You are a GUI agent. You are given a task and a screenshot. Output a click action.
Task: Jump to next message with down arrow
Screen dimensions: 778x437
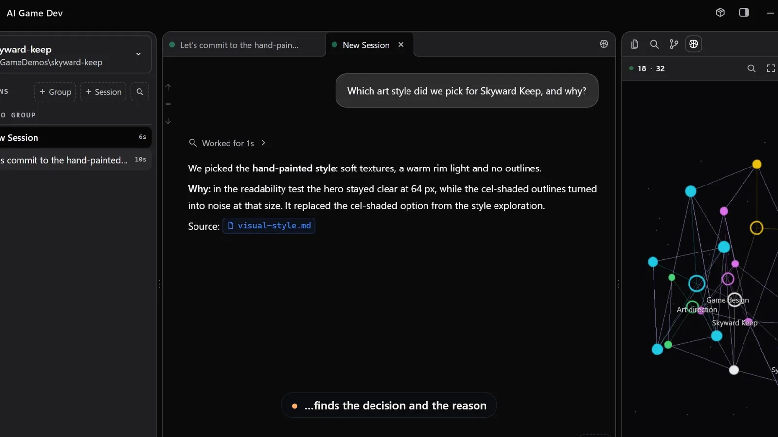[168, 121]
